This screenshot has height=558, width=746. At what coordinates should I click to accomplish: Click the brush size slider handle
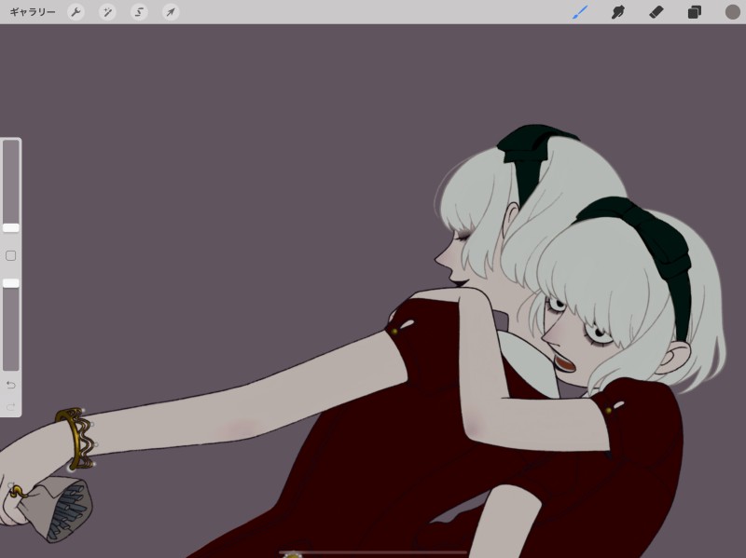(x=11, y=227)
